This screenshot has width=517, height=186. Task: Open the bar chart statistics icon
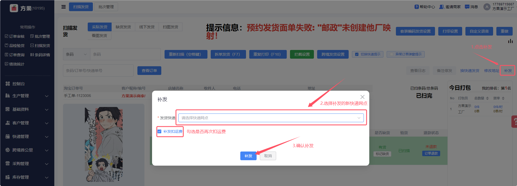coord(510,41)
